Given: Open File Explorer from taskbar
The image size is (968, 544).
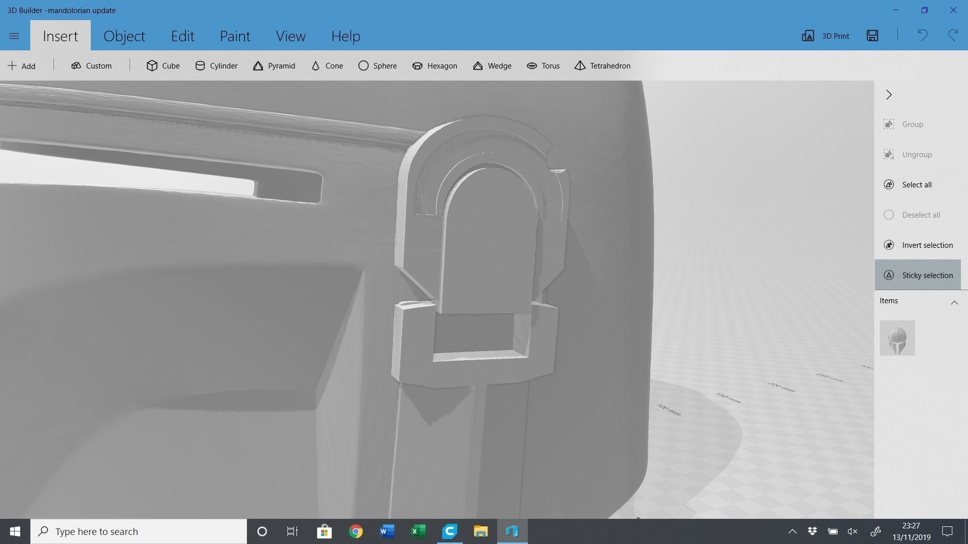Looking at the screenshot, I should (x=480, y=531).
